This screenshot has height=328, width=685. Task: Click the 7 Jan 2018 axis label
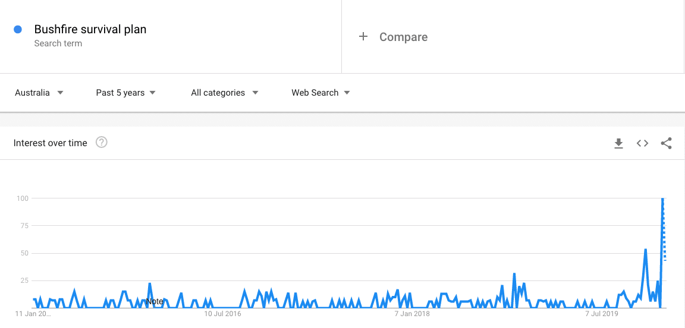[413, 314]
